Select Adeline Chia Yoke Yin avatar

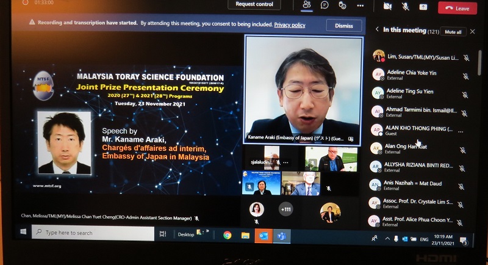[378, 74]
